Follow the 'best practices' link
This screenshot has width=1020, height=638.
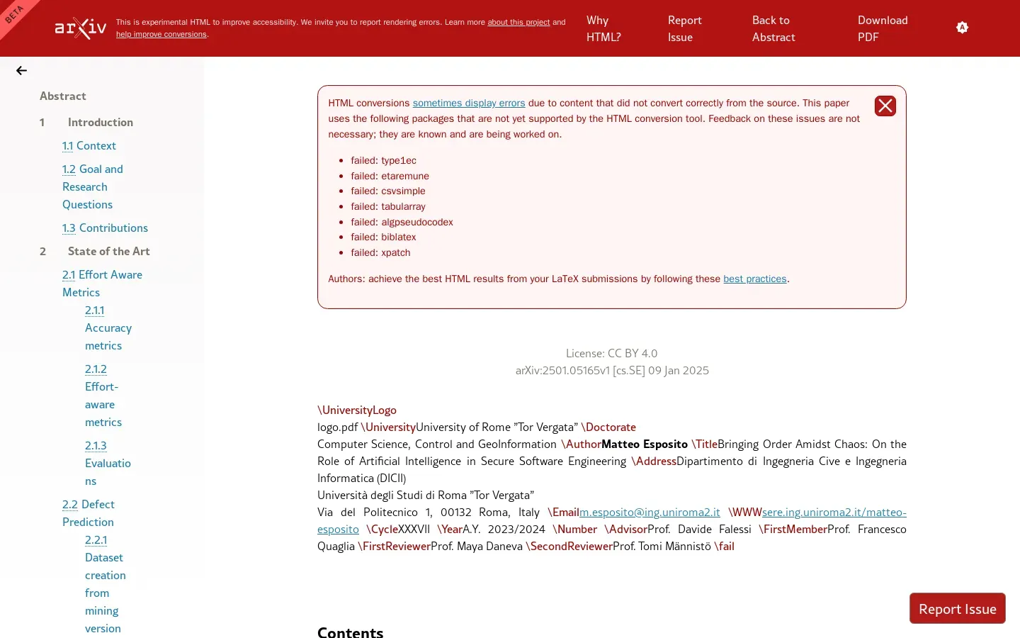(x=754, y=279)
